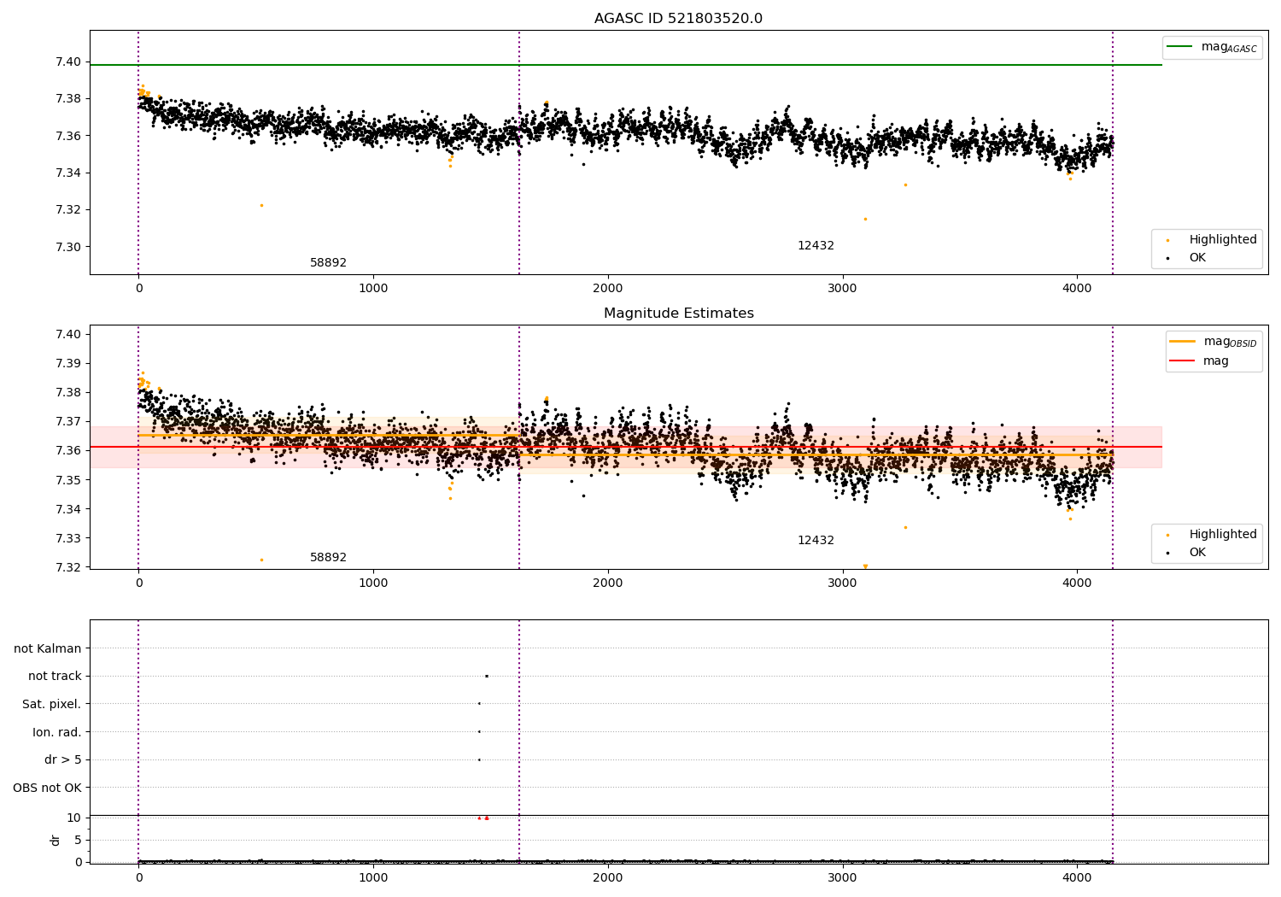Click the green mag AGASC legend line
Image resolution: width=1281 pixels, height=897 pixels.
pyautogui.click(x=1180, y=47)
